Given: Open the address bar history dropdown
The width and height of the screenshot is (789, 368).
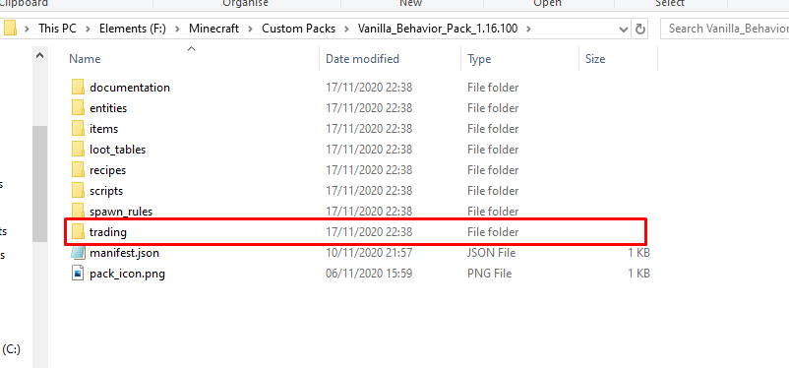Looking at the screenshot, I should point(623,29).
